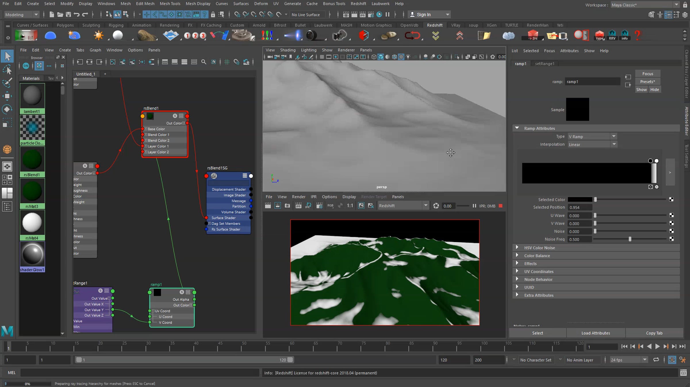Select the Move tool in the toolbox

7,96
